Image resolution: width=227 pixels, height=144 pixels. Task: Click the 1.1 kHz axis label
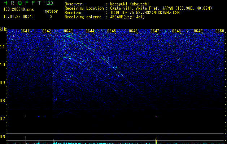click(x=3, y=47)
